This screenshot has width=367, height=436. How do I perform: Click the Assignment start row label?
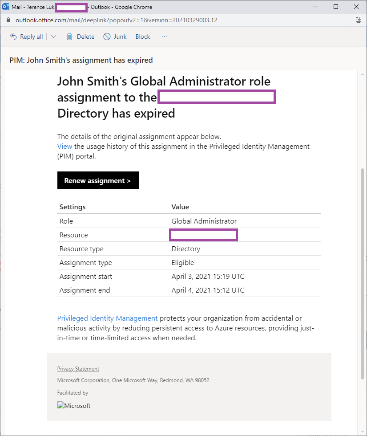tap(86, 277)
